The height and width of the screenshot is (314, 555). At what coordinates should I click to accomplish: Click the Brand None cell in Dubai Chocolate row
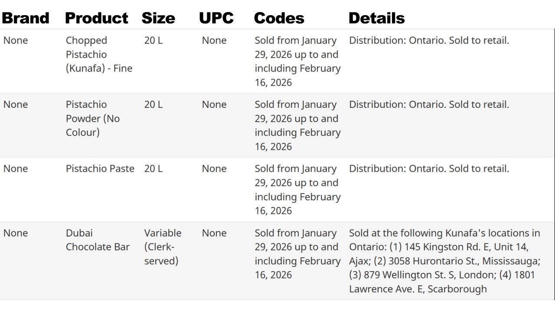coord(16,233)
